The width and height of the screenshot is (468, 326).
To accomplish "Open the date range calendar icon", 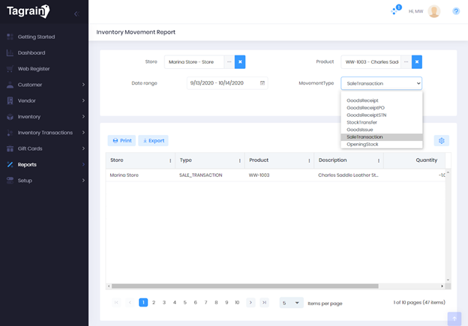I will point(262,83).
